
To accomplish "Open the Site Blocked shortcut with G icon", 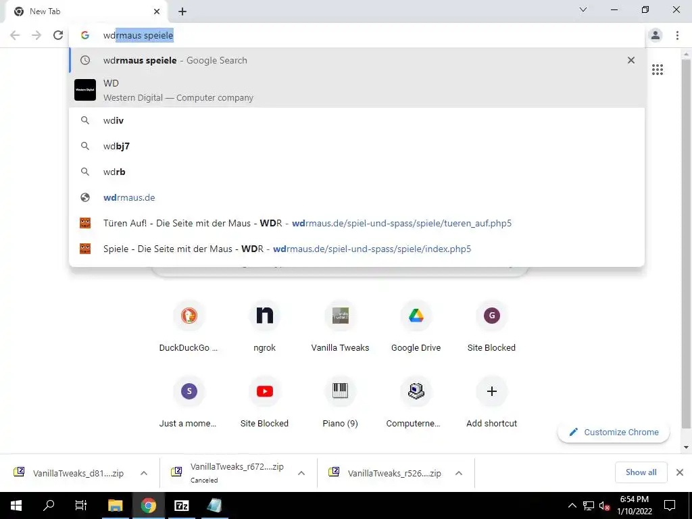I will (x=492, y=326).
